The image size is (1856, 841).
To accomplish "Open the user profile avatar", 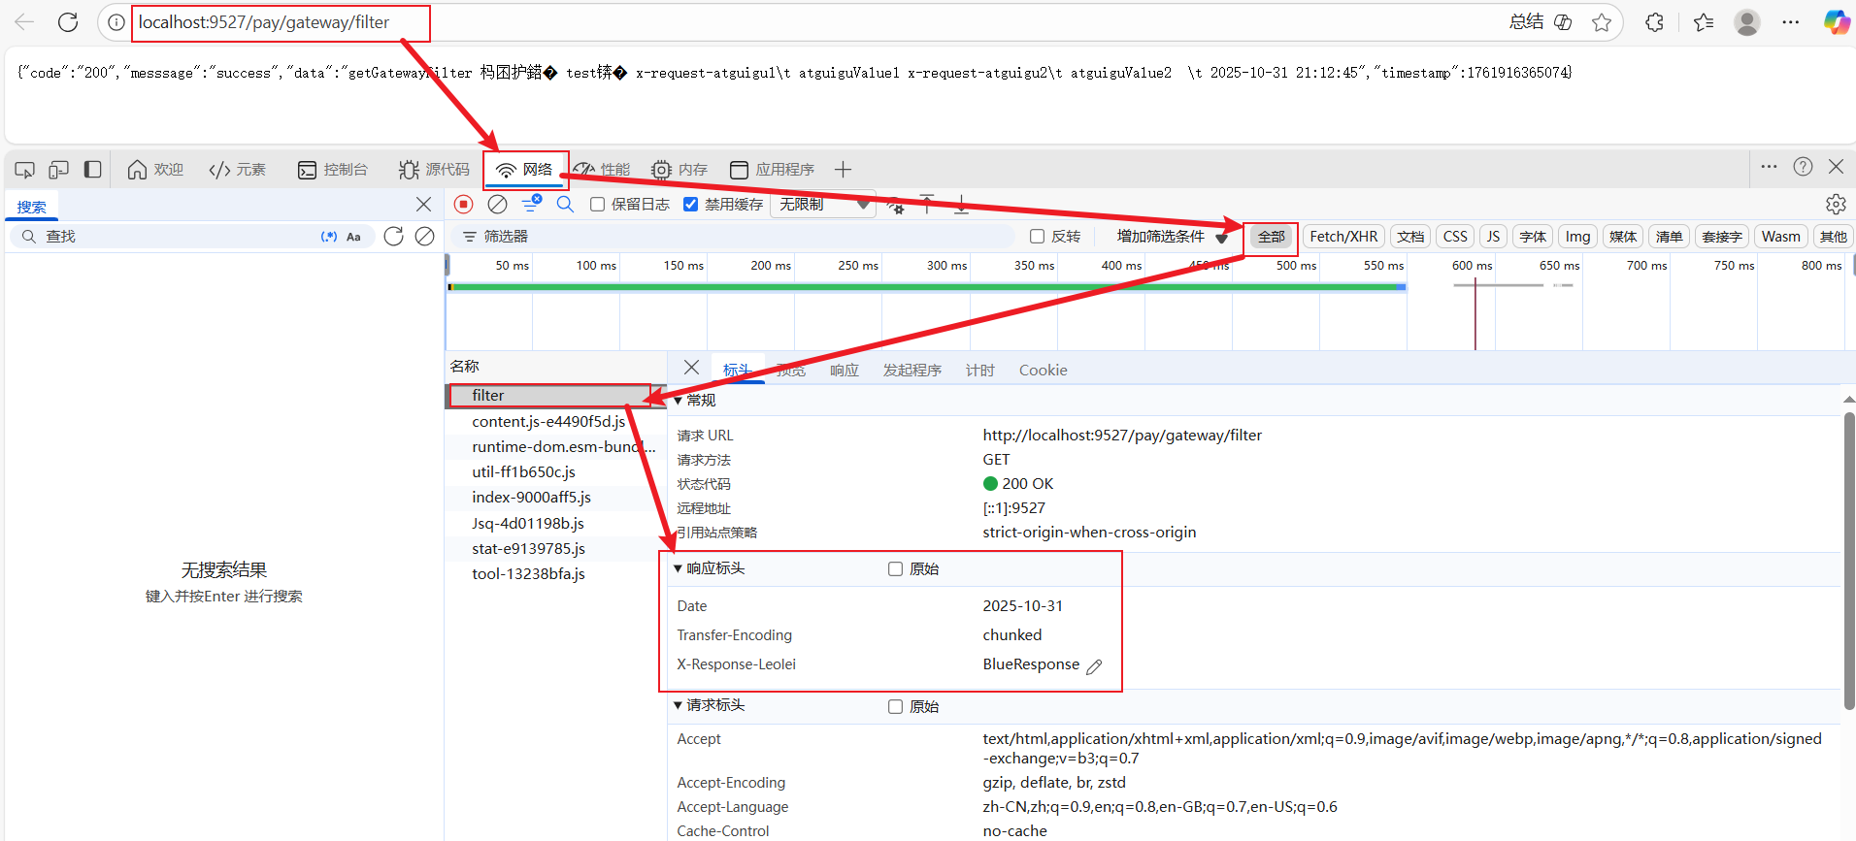I will 1747,22.
